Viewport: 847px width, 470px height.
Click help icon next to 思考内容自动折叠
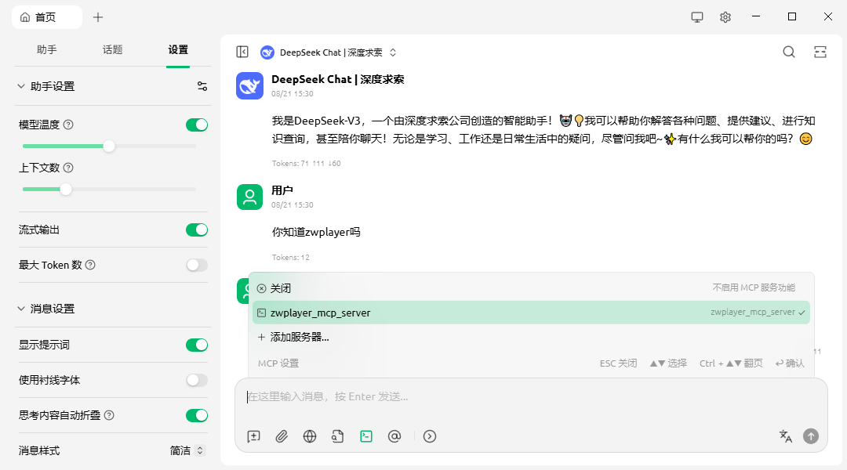coord(109,415)
